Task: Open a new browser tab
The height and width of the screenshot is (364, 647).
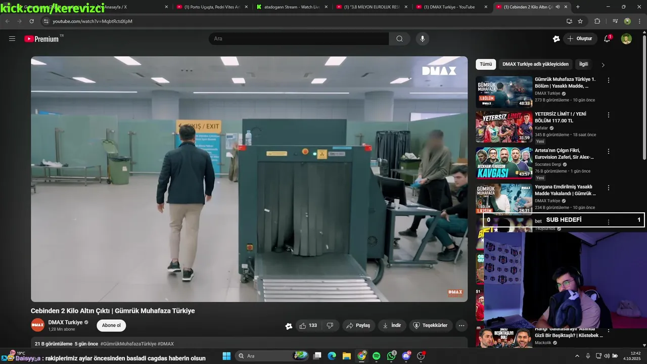Action: tap(578, 7)
